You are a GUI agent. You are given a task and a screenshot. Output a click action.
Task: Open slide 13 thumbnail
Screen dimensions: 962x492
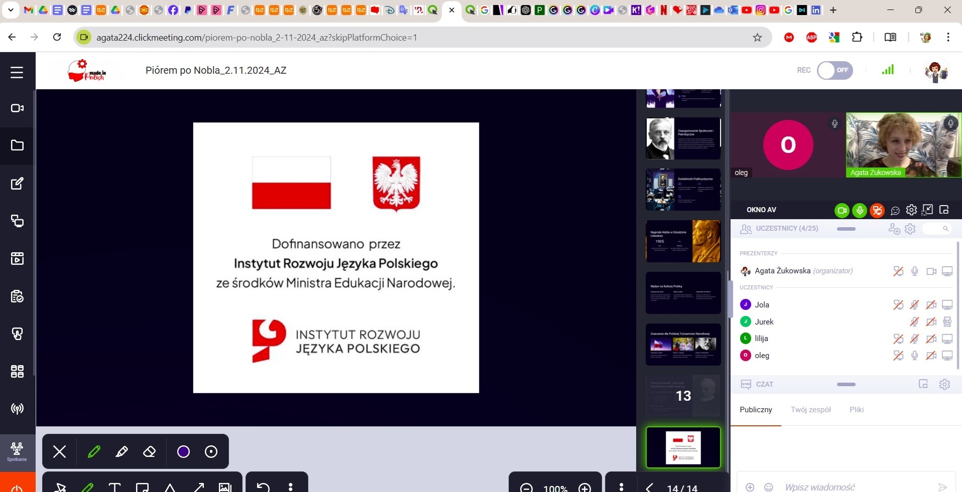683,396
